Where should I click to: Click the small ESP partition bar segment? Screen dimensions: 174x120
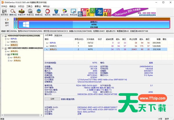pos(14,23)
